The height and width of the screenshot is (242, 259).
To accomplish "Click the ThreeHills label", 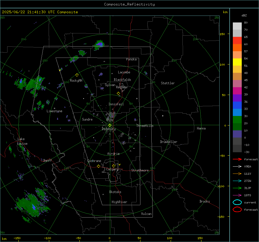I will click(145, 126).
